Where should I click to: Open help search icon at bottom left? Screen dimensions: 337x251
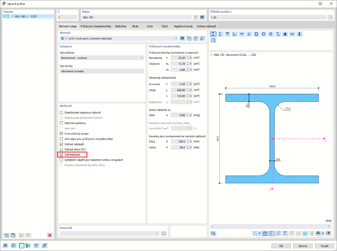tap(5, 246)
